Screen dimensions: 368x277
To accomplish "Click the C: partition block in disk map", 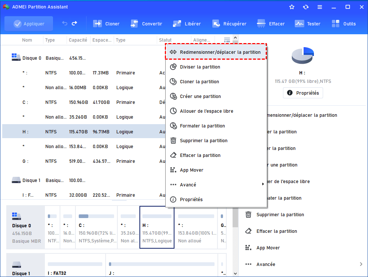I will pyautogui.click(x=96, y=227).
